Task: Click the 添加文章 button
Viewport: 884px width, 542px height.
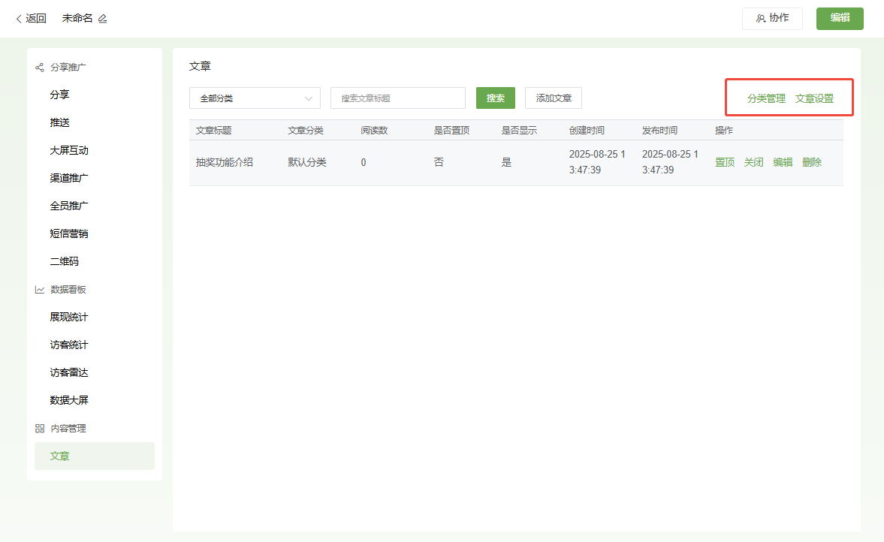Action: pyautogui.click(x=553, y=98)
